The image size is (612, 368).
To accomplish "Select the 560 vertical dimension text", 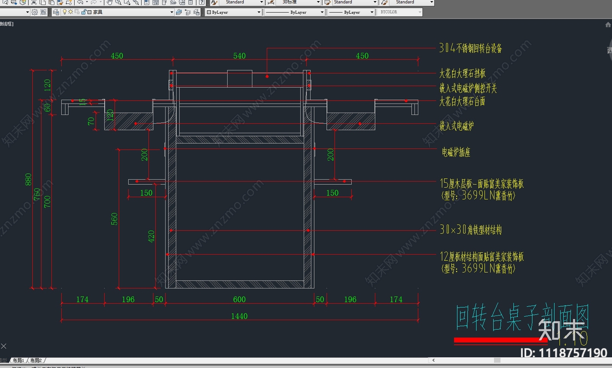I will click(x=114, y=219).
